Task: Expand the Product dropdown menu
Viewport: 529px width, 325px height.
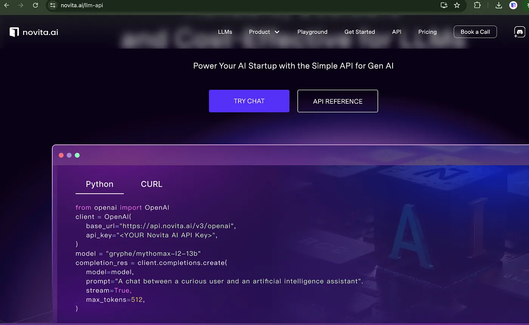Action: click(x=264, y=32)
